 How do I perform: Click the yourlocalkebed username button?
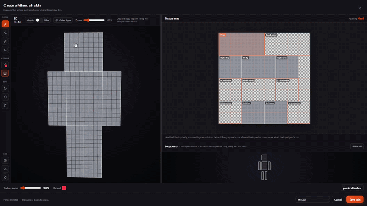pos(352,188)
